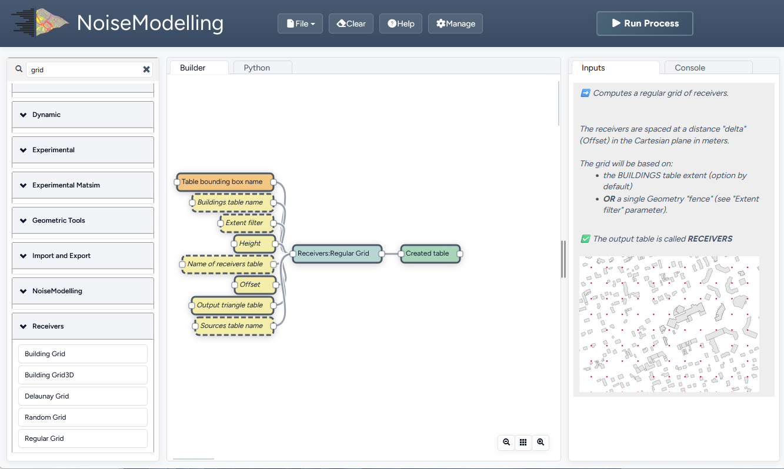Expand the Geometric Tools category
The height and width of the screenshot is (469, 784).
click(83, 220)
